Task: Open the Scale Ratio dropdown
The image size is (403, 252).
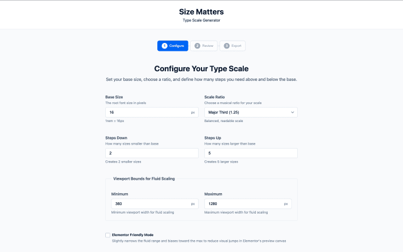Action: point(251,112)
